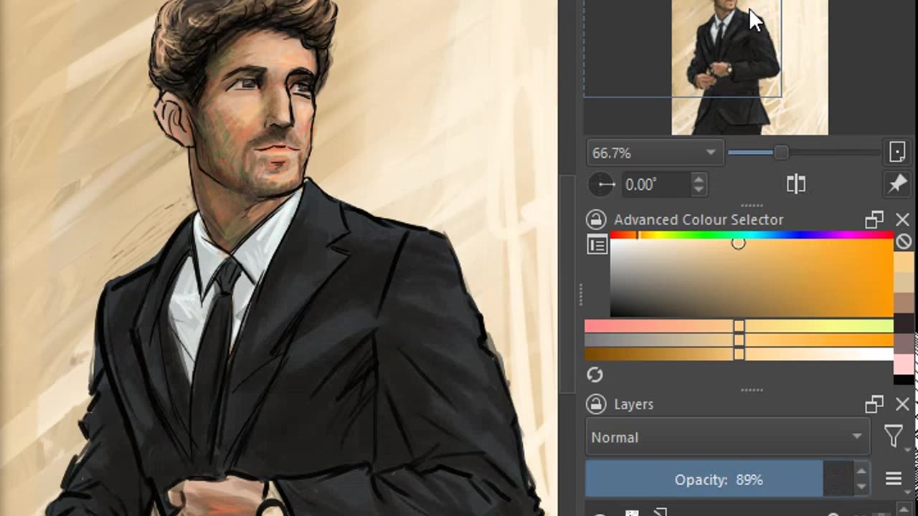Click the "Layers" docker title

(633, 405)
